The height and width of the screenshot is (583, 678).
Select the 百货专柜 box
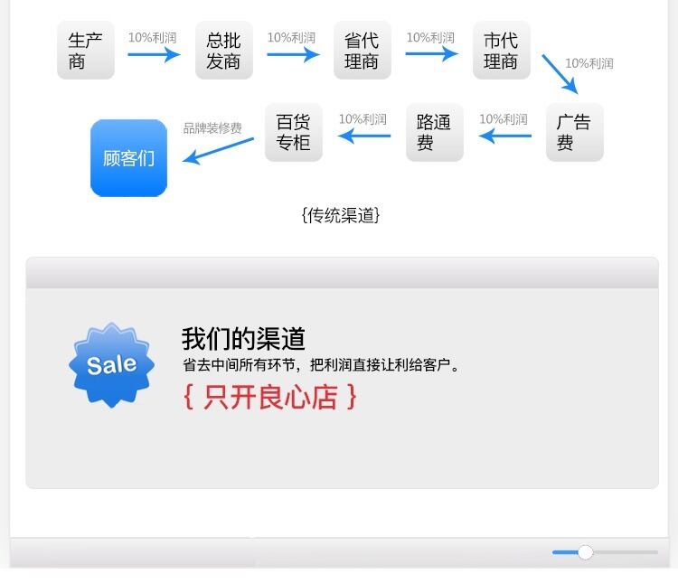[294, 132]
